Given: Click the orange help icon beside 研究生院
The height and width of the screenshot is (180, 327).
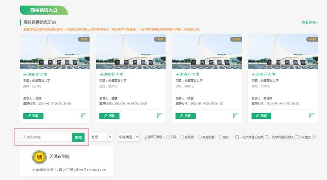Looking at the screenshot, I should [314, 137].
